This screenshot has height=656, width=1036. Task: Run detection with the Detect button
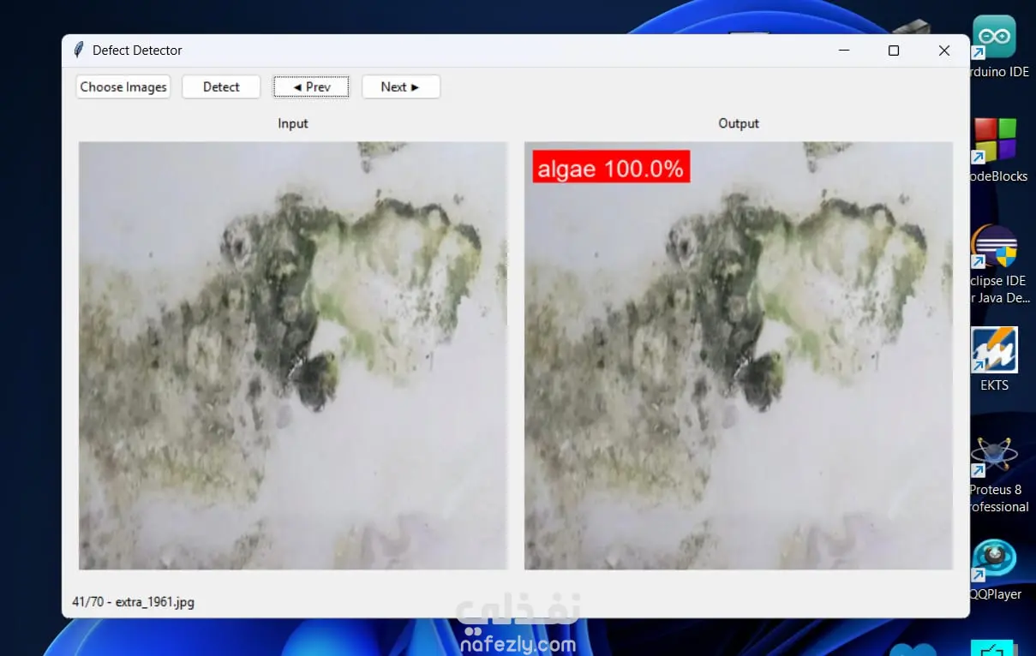point(221,86)
